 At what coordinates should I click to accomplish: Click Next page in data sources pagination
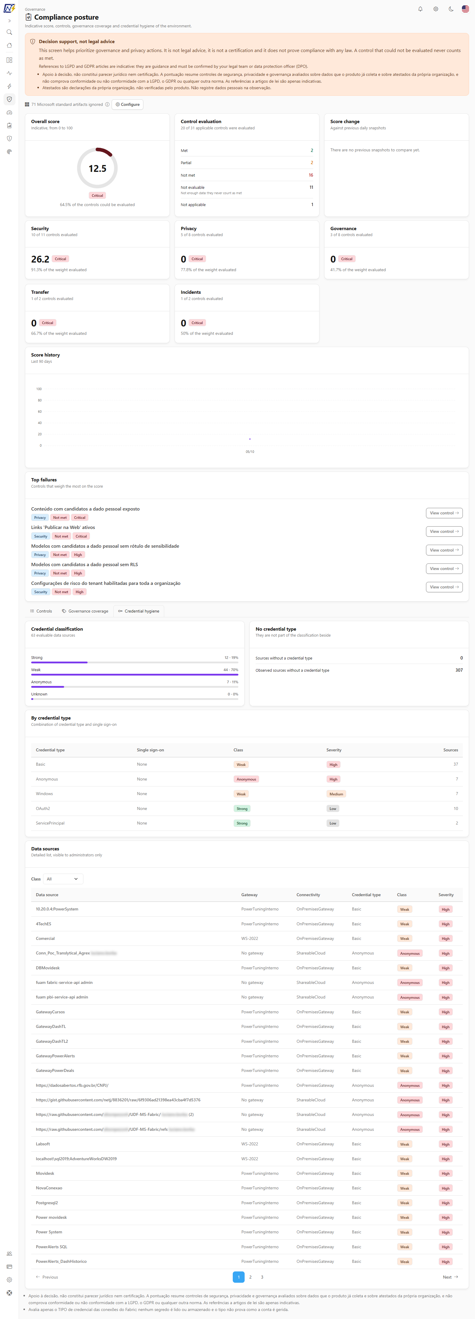click(450, 1277)
